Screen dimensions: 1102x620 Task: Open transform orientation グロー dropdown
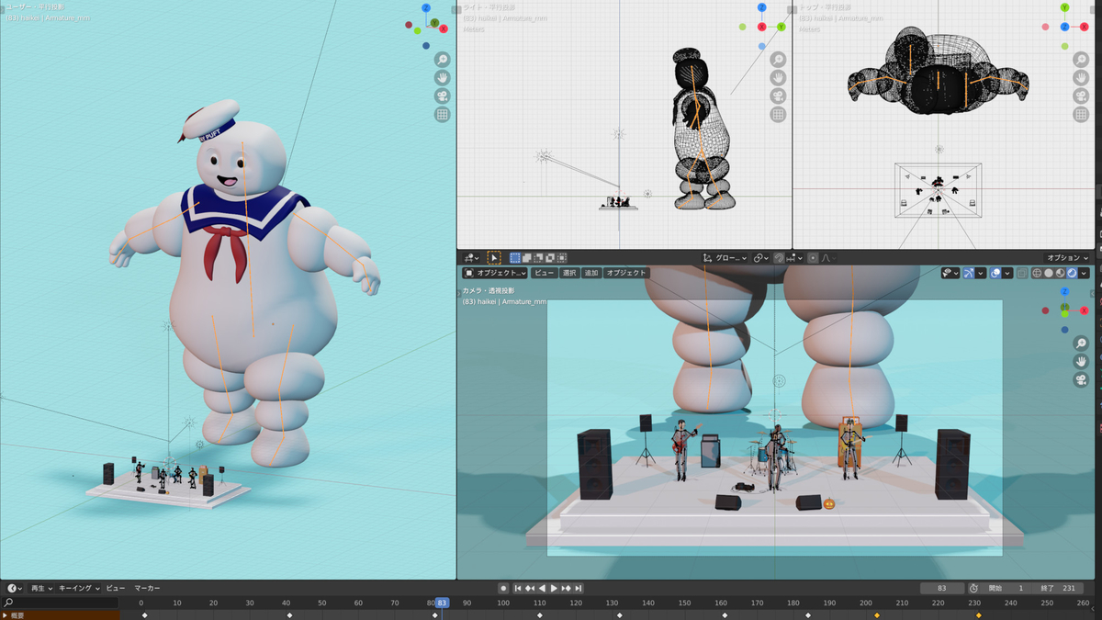725,258
